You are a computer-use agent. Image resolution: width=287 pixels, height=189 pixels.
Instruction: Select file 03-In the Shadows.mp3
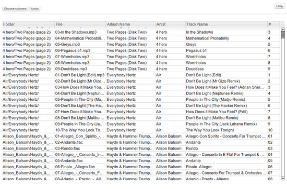pyautogui.click(x=76, y=32)
